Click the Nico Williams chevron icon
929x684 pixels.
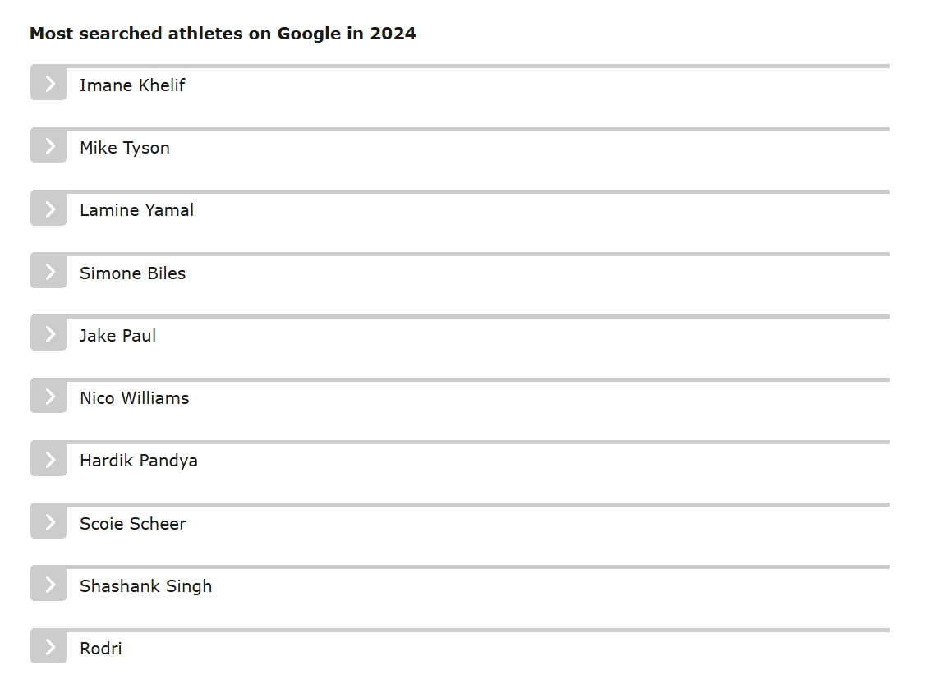(48, 397)
